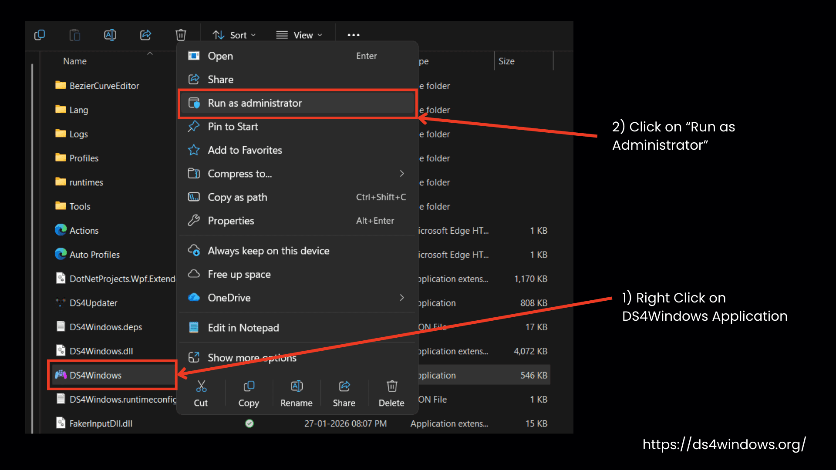This screenshot has height=470, width=836.
Task: Select the DS4Windows.deps file
Action: [99, 327]
